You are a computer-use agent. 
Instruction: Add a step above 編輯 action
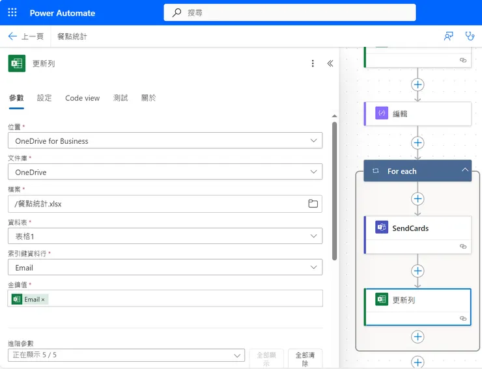click(418, 85)
